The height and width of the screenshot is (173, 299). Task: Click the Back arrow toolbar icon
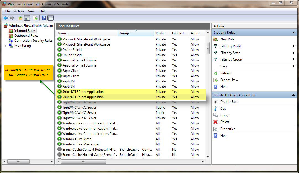(x=6, y=18)
